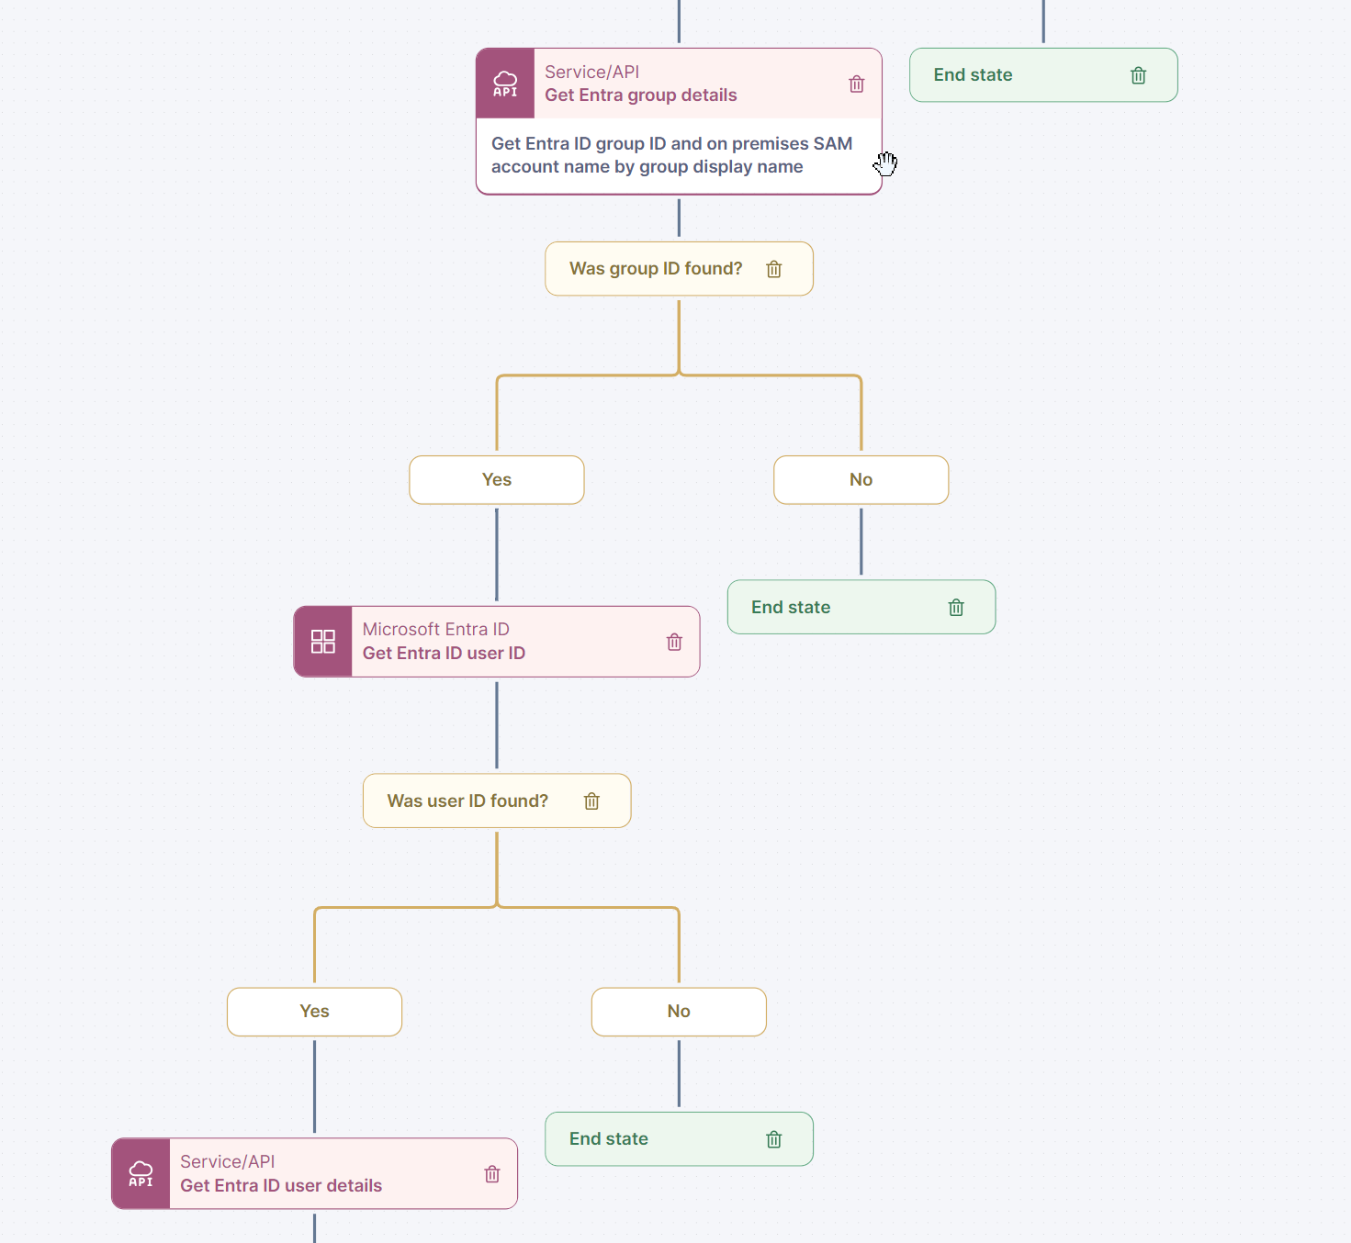
Task: Delete End state under group No branch
Action: [x=956, y=608]
